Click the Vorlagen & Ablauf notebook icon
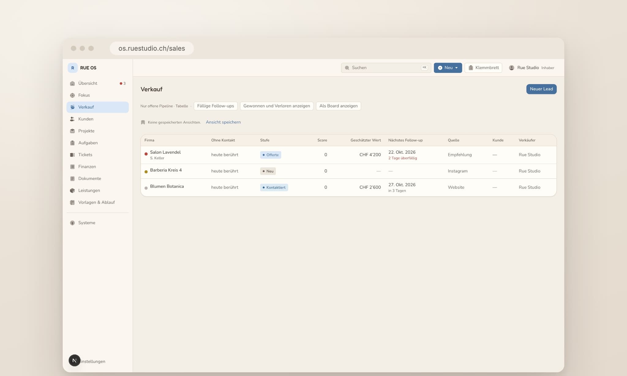 pos(72,203)
